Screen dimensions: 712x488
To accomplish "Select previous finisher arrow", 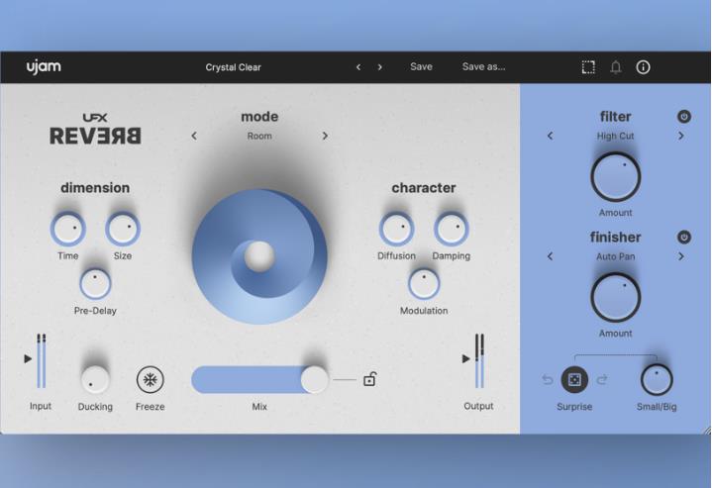I will [551, 256].
